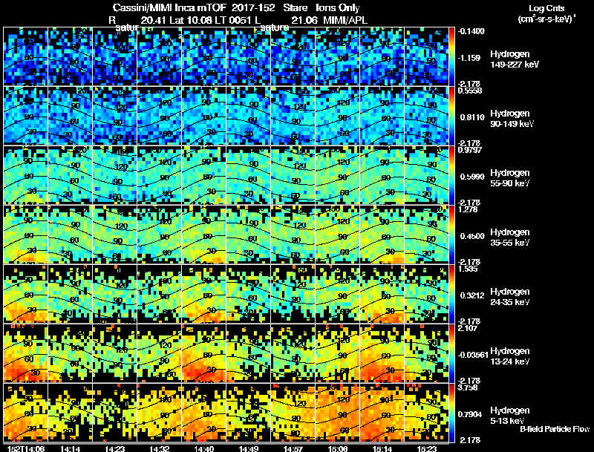Viewport: 594px width, 452px height.
Task: Click the '1.535' colorbar value
Action: (x=469, y=269)
